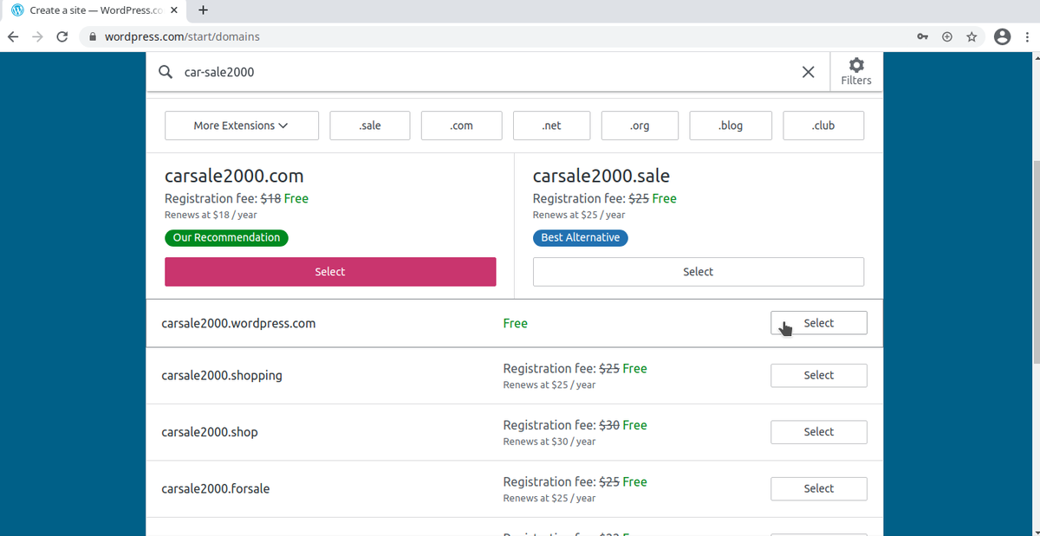1040x536 pixels.
Task: Filter by .com extension
Action: coord(462,126)
